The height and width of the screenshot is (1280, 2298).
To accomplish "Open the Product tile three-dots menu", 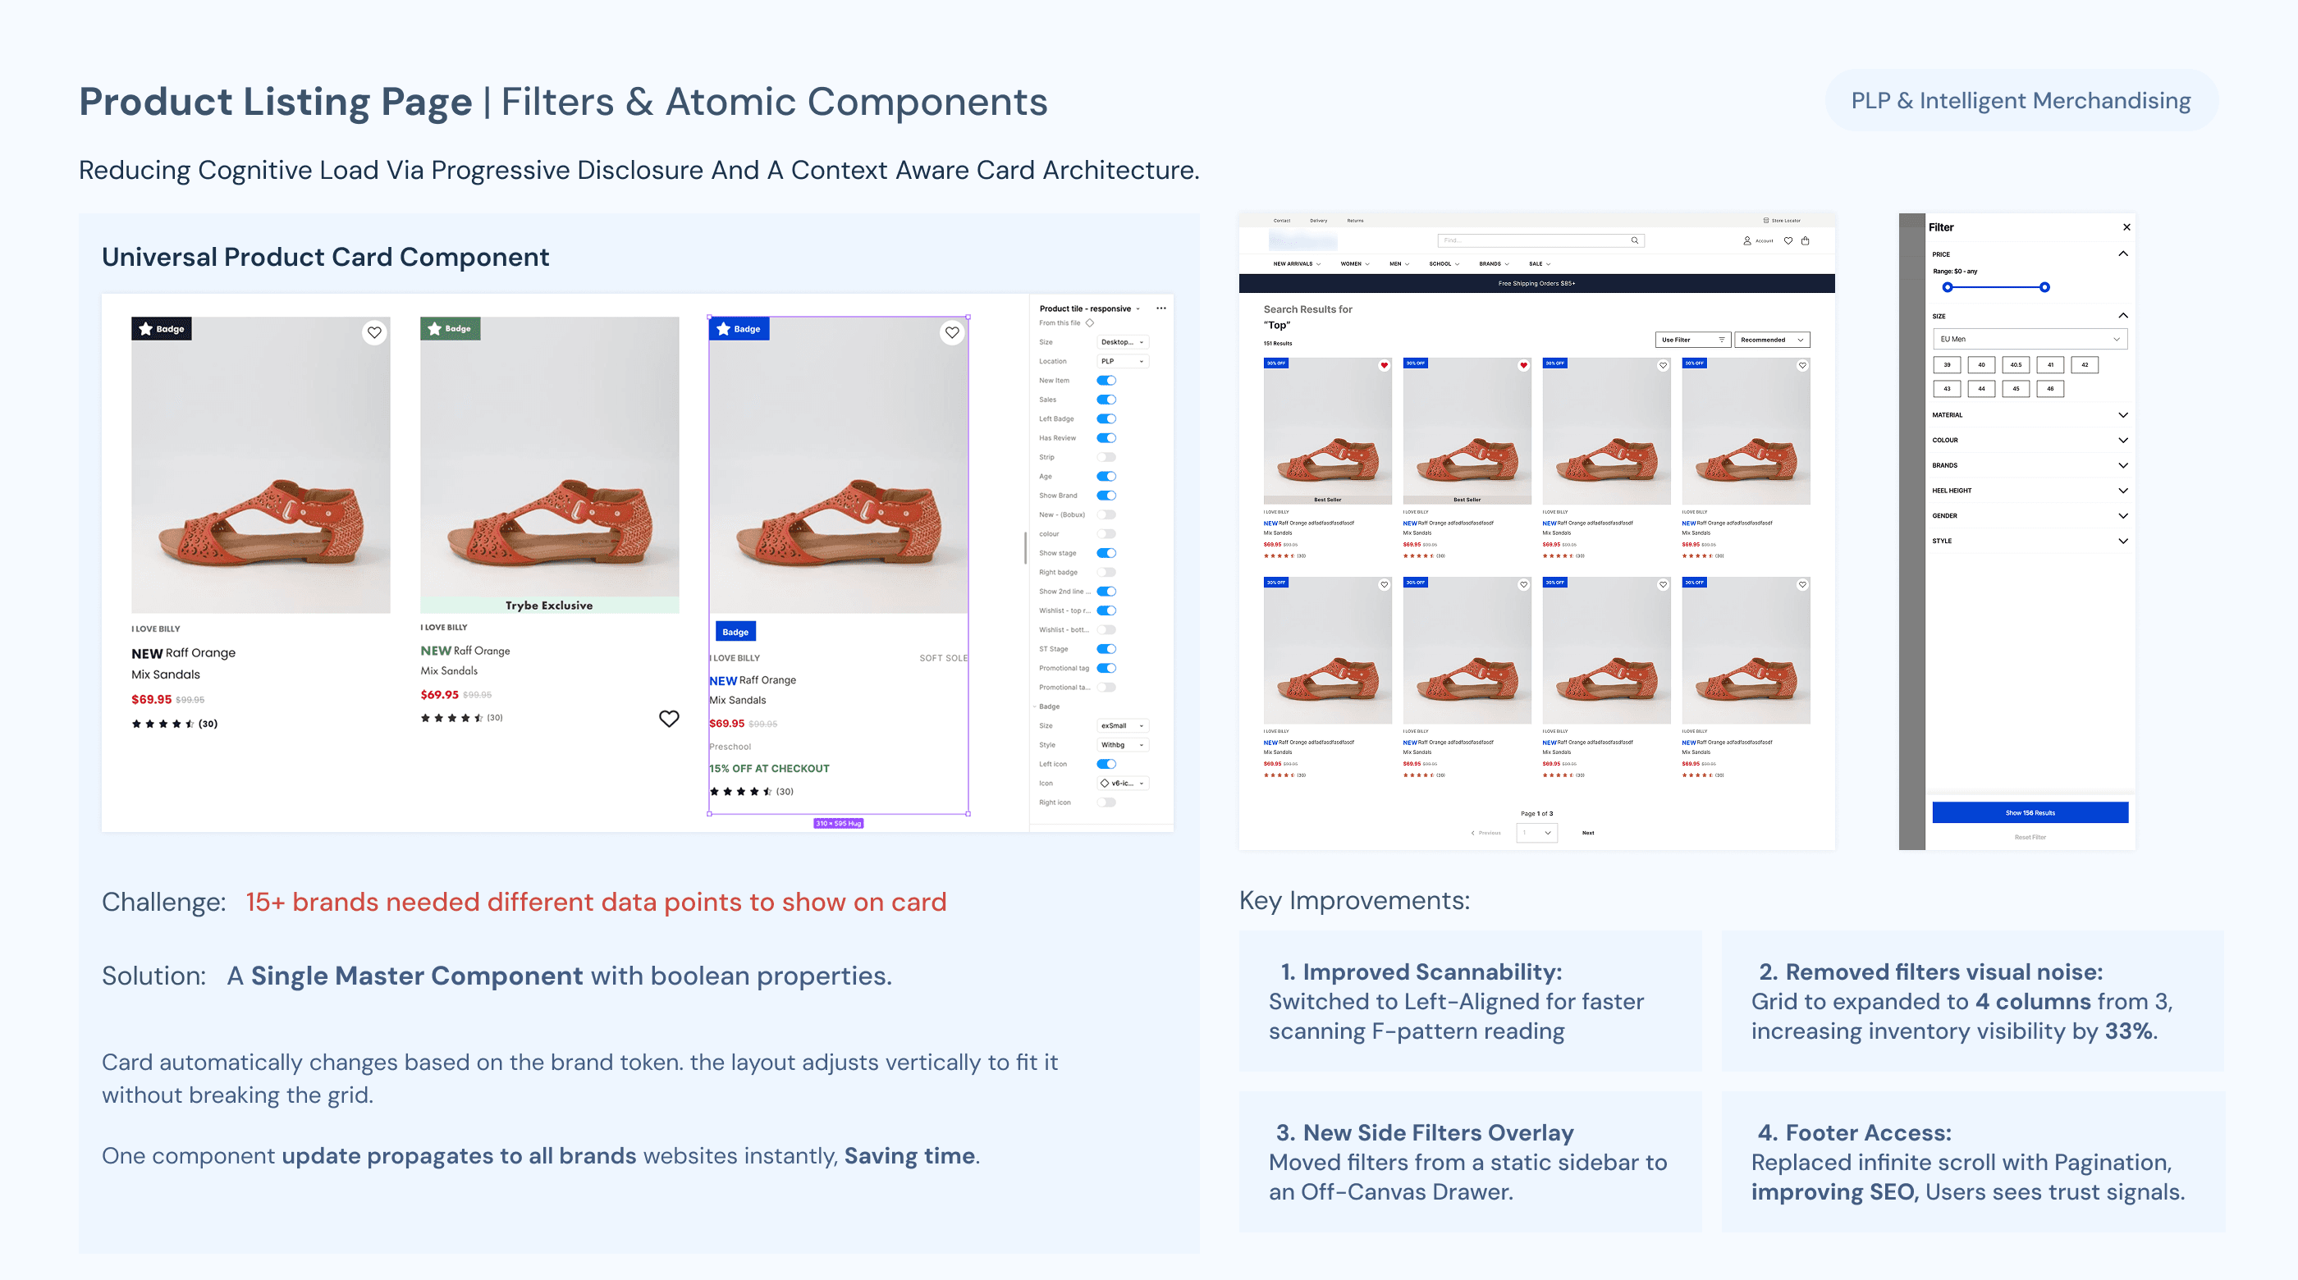I will click(1160, 309).
